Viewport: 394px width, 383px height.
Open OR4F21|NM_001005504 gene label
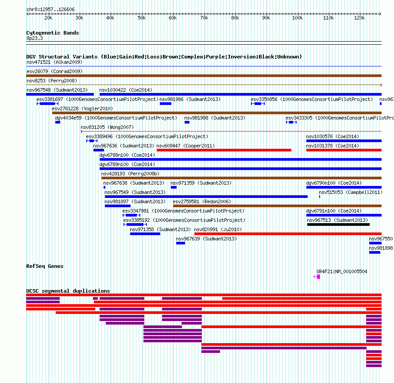342,271
